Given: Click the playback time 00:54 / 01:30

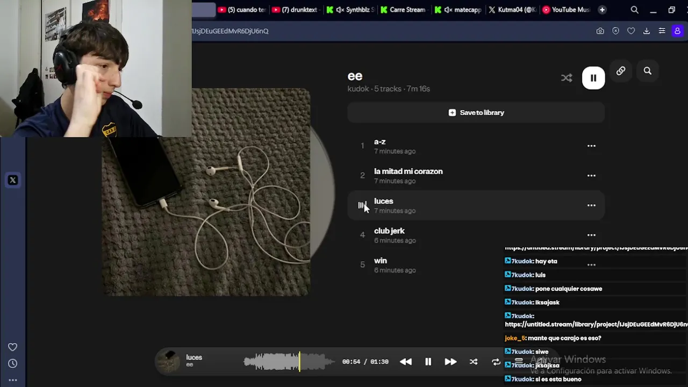Looking at the screenshot, I should click(365, 362).
